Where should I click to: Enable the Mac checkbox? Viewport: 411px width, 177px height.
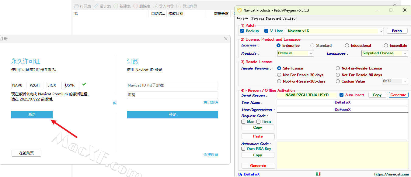click(x=243, y=122)
